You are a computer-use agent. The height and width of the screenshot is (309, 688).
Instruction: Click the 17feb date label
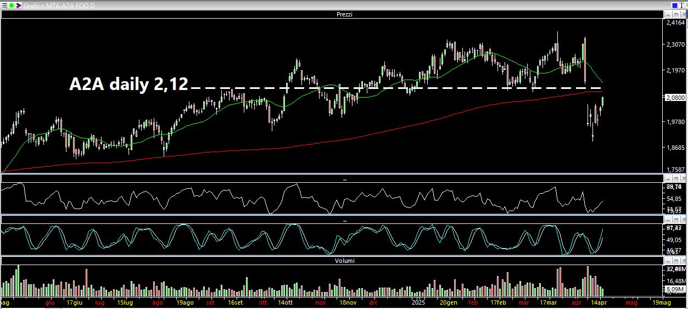[498, 302]
